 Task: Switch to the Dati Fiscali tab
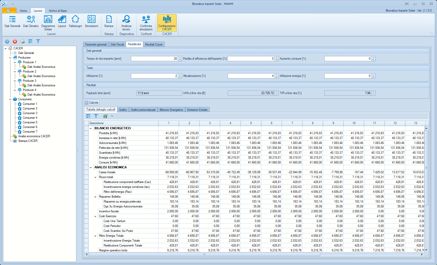click(117, 44)
